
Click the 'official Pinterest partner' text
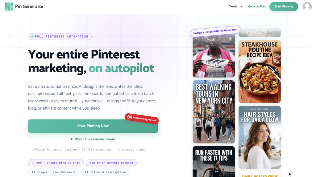[54, 150]
